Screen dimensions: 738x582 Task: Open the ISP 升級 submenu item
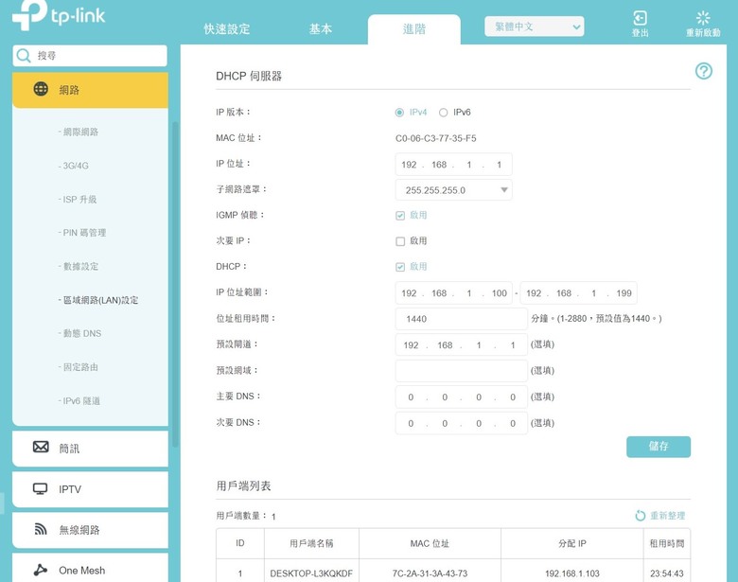78,199
